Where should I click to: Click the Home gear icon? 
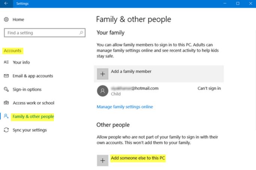pyautogui.click(x=6, y=19)
